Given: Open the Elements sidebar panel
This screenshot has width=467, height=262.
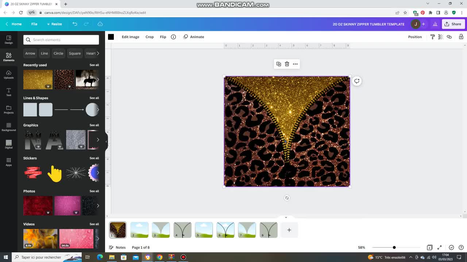Looking at the screenshot, I should coord(9,57).
